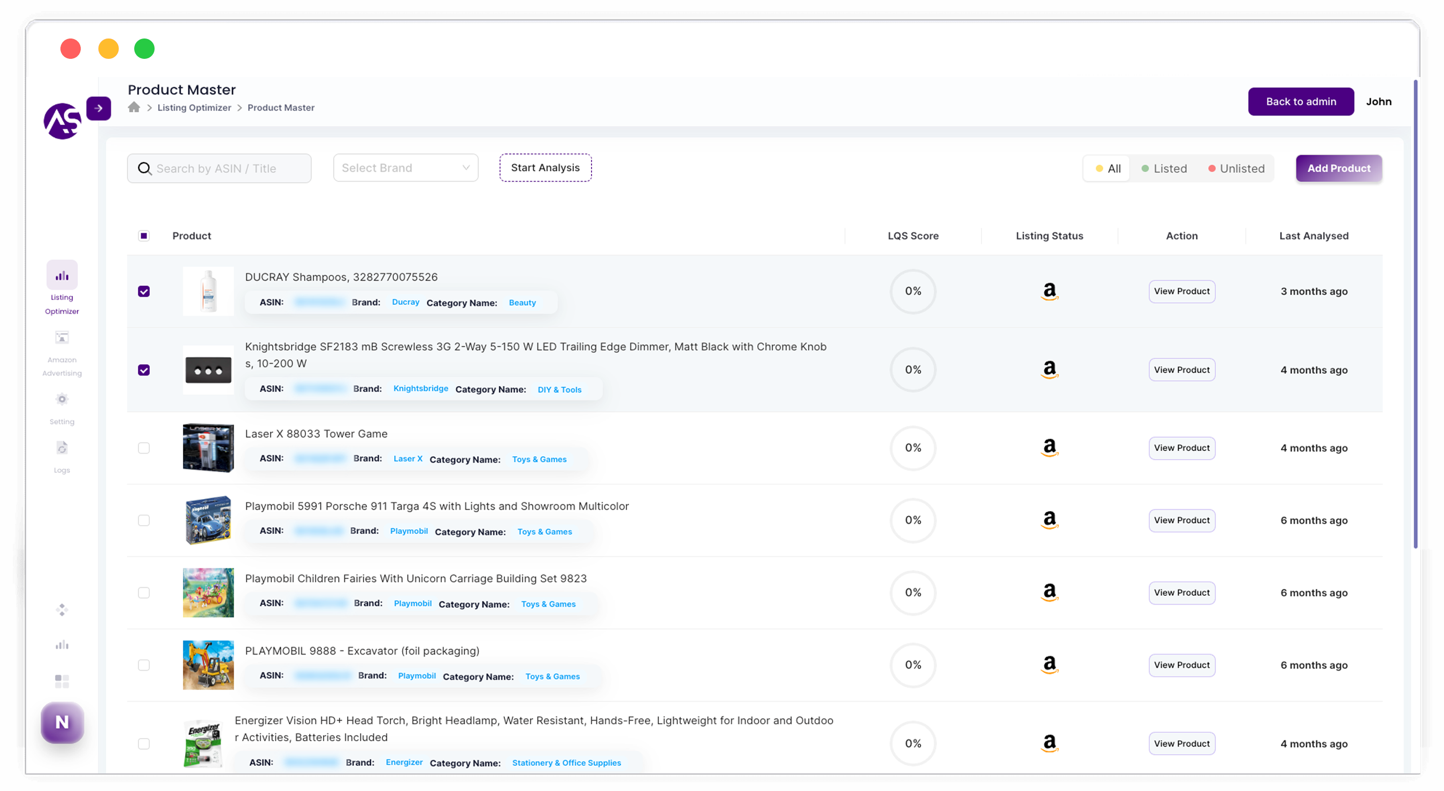Click Amazon status icon for PLAYMOBIL Excavator
The width and height of the screenshot is (1444, 791).
point(1049,664)
